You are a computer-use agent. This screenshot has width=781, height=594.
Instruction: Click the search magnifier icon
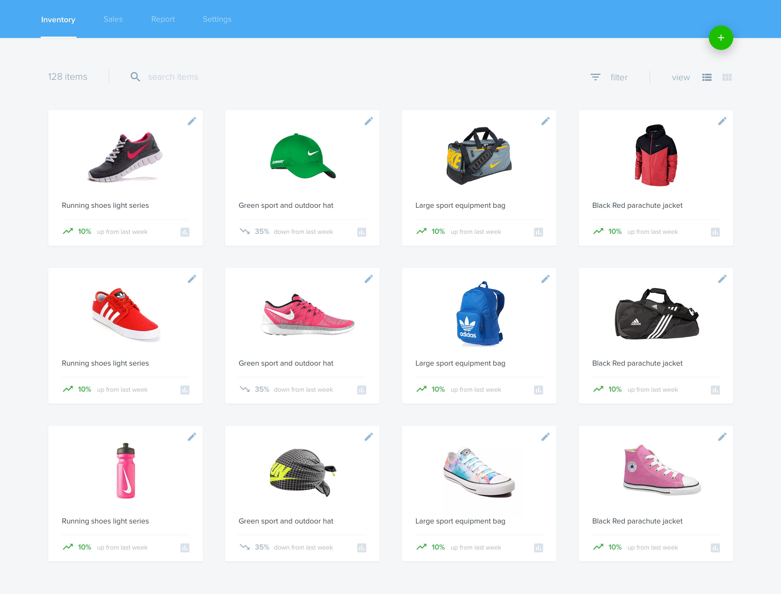[x=135, y=77]
